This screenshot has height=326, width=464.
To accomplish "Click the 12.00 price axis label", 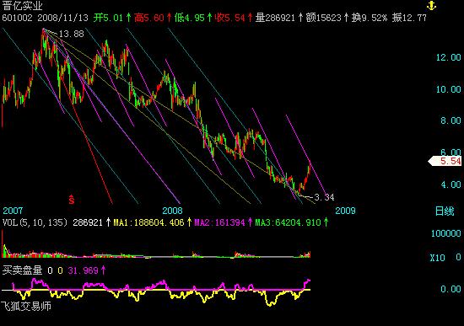I will 449,57.
